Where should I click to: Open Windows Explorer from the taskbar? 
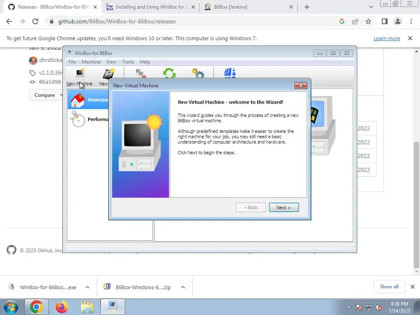point(87,307)
